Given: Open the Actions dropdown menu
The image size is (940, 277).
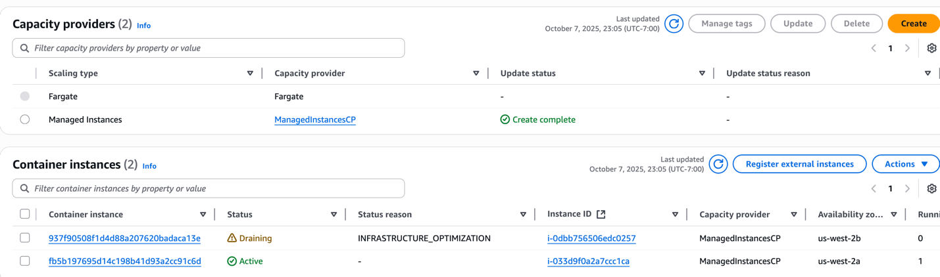Looking at the screenshot, I should point(905,164).
